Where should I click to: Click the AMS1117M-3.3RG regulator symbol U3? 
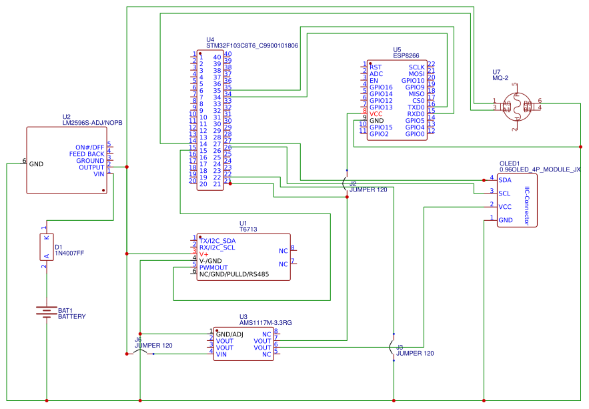tap(243, 342)
